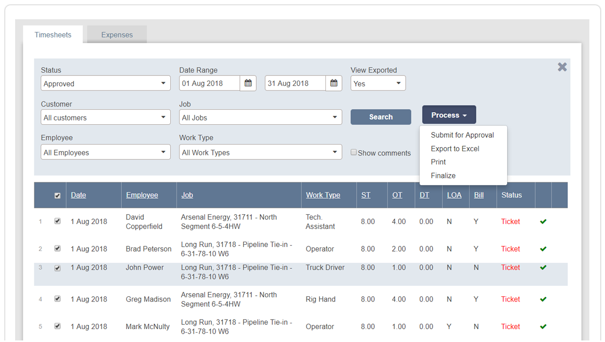The width and height of the screenshot is (605, 342).
Task: Click the green checkmark on David Copperfield's row
Action: click(x=543, y=221)
